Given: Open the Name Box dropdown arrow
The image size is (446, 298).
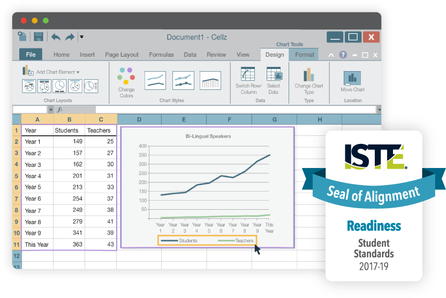Looking at the screenshot, I should tap(51, 110).
